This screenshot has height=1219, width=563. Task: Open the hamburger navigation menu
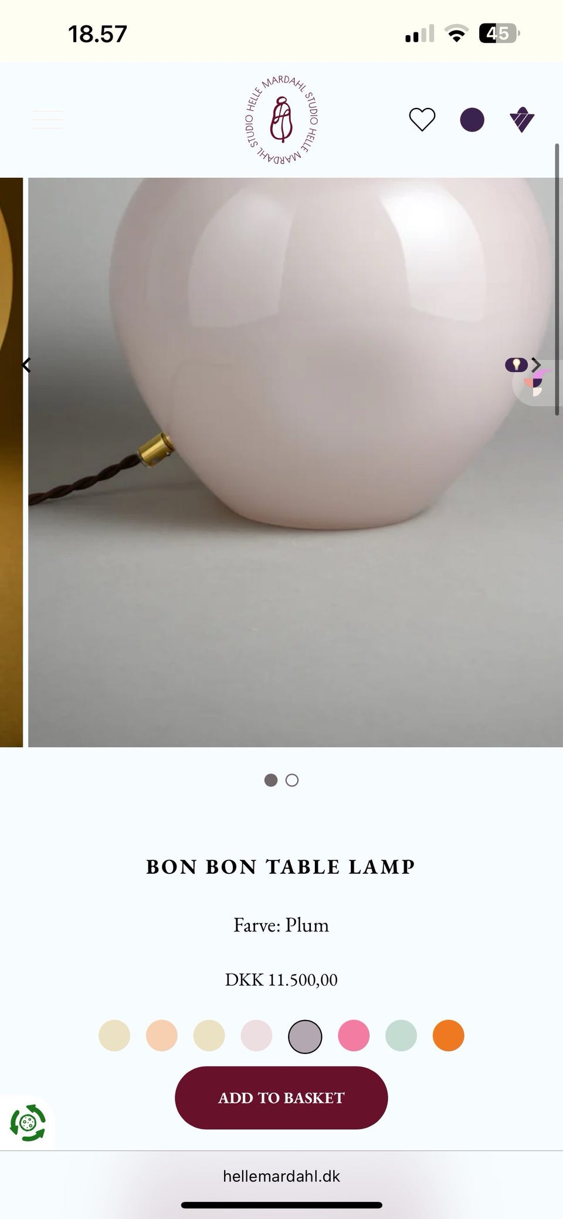(x=48, y=120)
